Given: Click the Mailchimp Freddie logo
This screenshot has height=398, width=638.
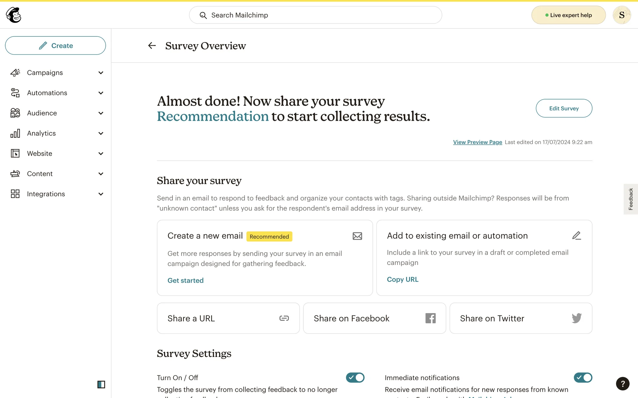Looking at the screenshot, I should pyautogui.click(x=14, y=15).
